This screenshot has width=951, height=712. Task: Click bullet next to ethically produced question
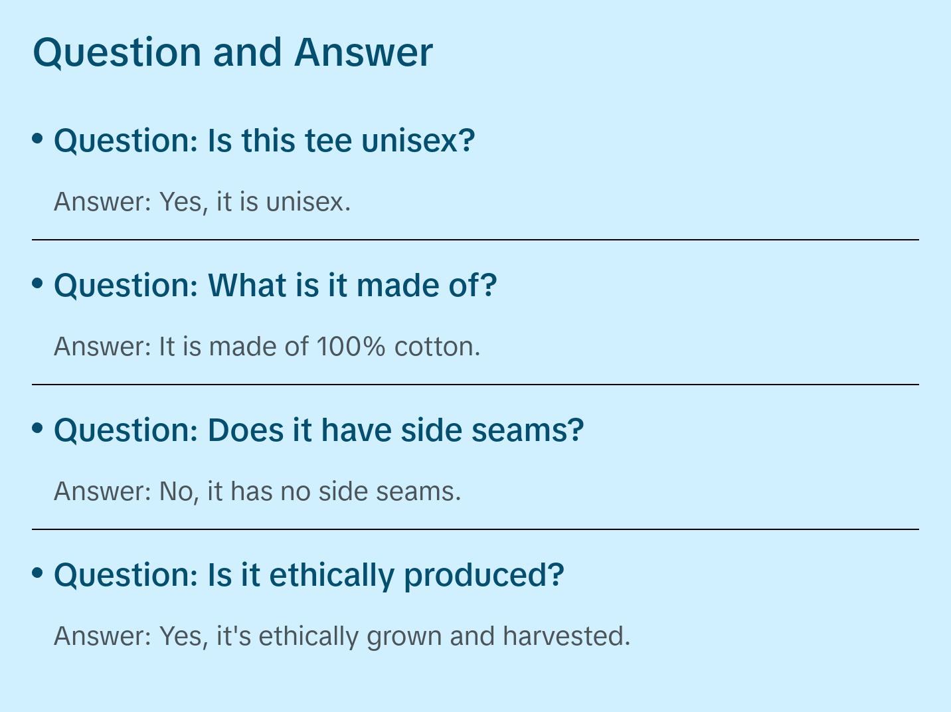click(38, 573)
